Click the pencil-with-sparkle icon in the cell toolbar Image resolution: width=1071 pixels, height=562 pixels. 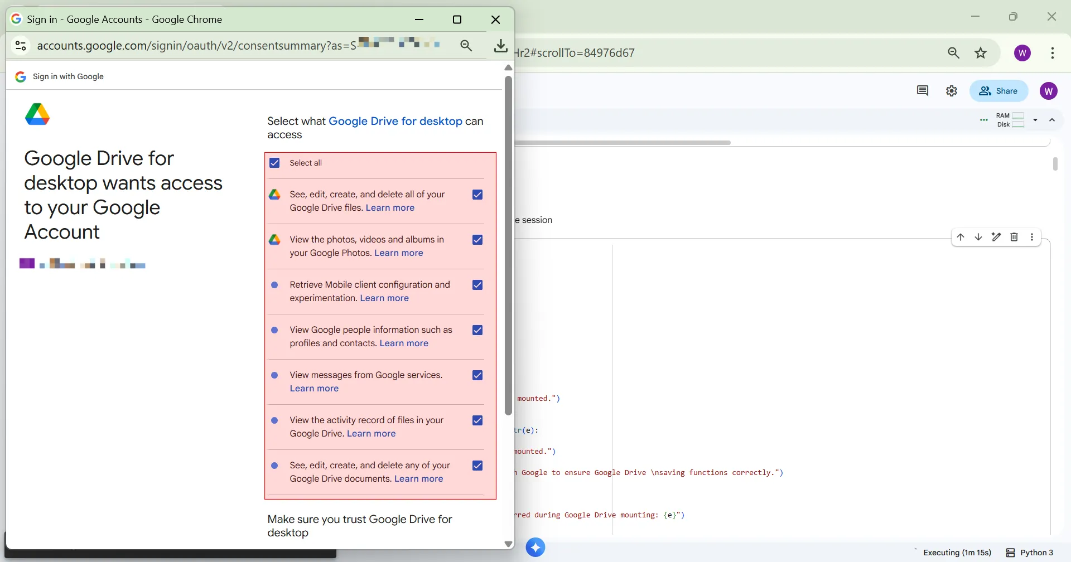[x=996, y=237]
